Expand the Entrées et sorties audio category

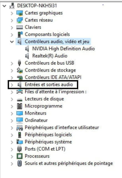coord(12,85)
